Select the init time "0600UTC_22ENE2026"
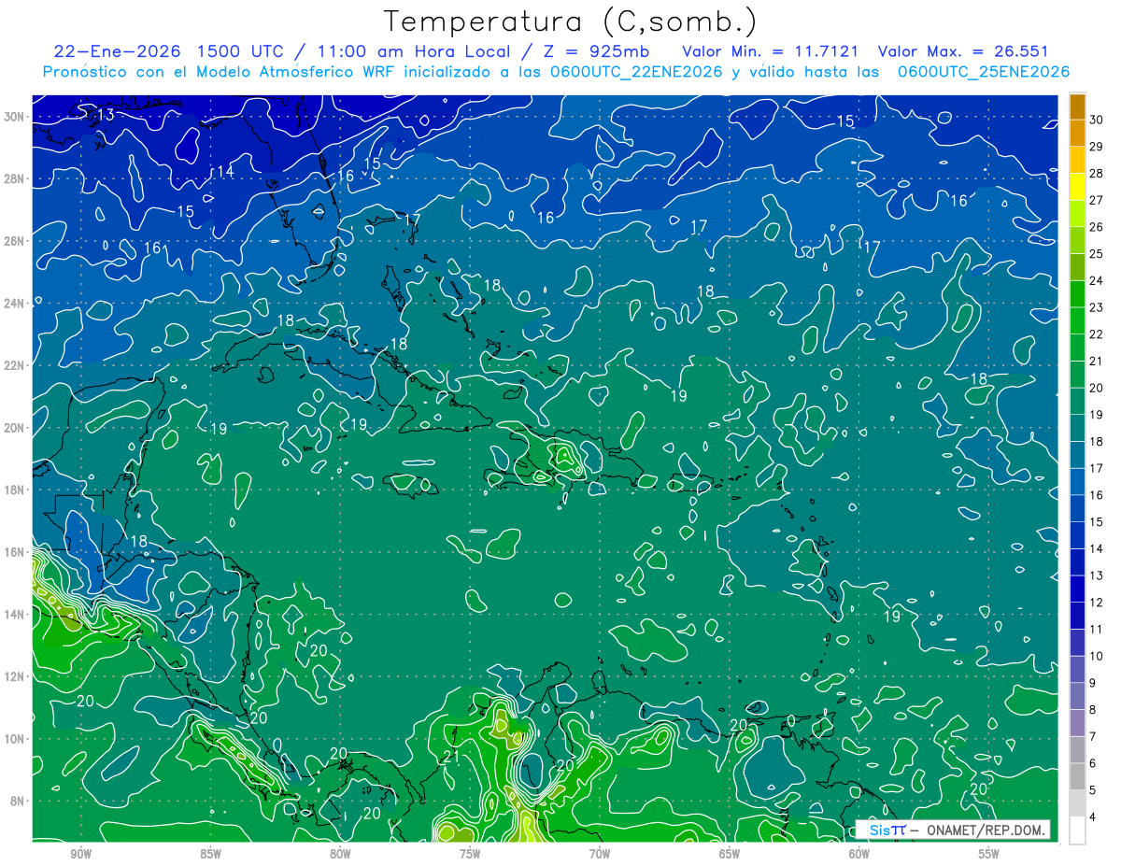 (636, 72)
